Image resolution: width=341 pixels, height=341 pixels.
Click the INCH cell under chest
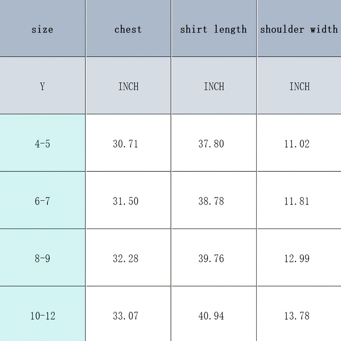(128, 86)
